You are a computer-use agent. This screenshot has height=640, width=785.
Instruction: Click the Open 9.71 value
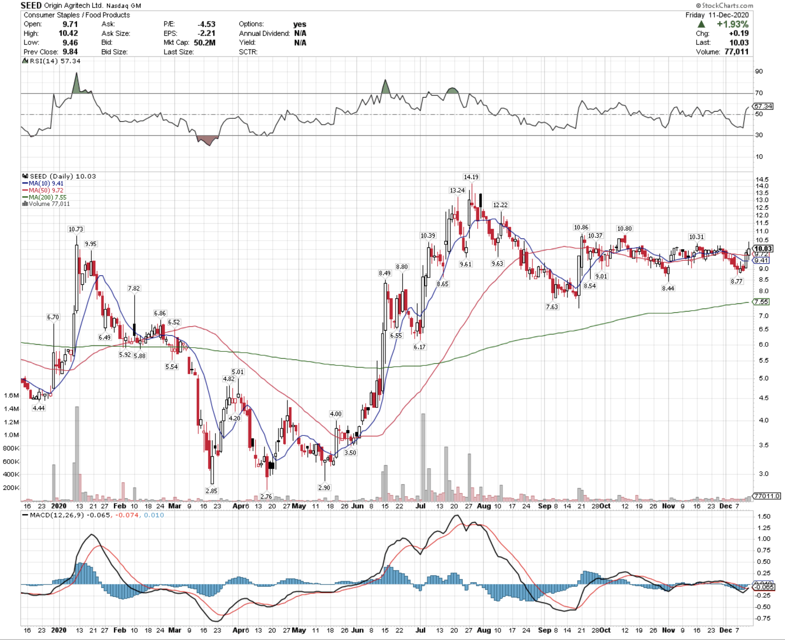70,24
